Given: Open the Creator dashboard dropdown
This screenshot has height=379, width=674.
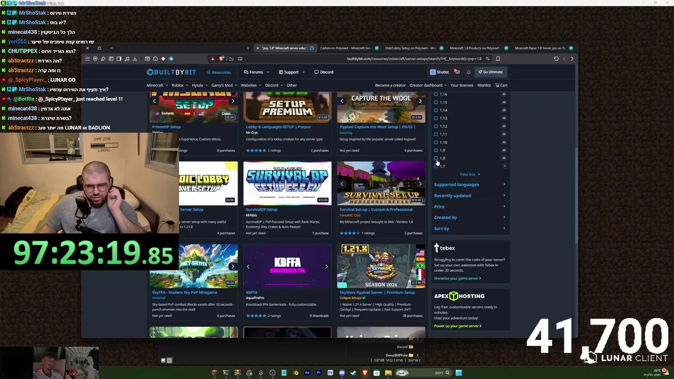Looking at the screenshot, I should (428, 85).
